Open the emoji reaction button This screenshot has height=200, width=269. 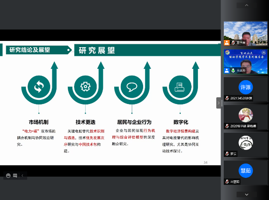point(8,176)
